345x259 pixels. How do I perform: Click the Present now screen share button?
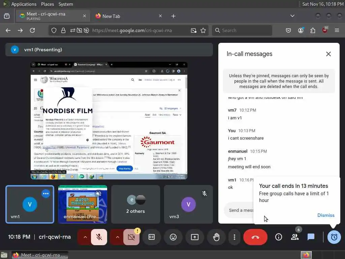[195, 237]
